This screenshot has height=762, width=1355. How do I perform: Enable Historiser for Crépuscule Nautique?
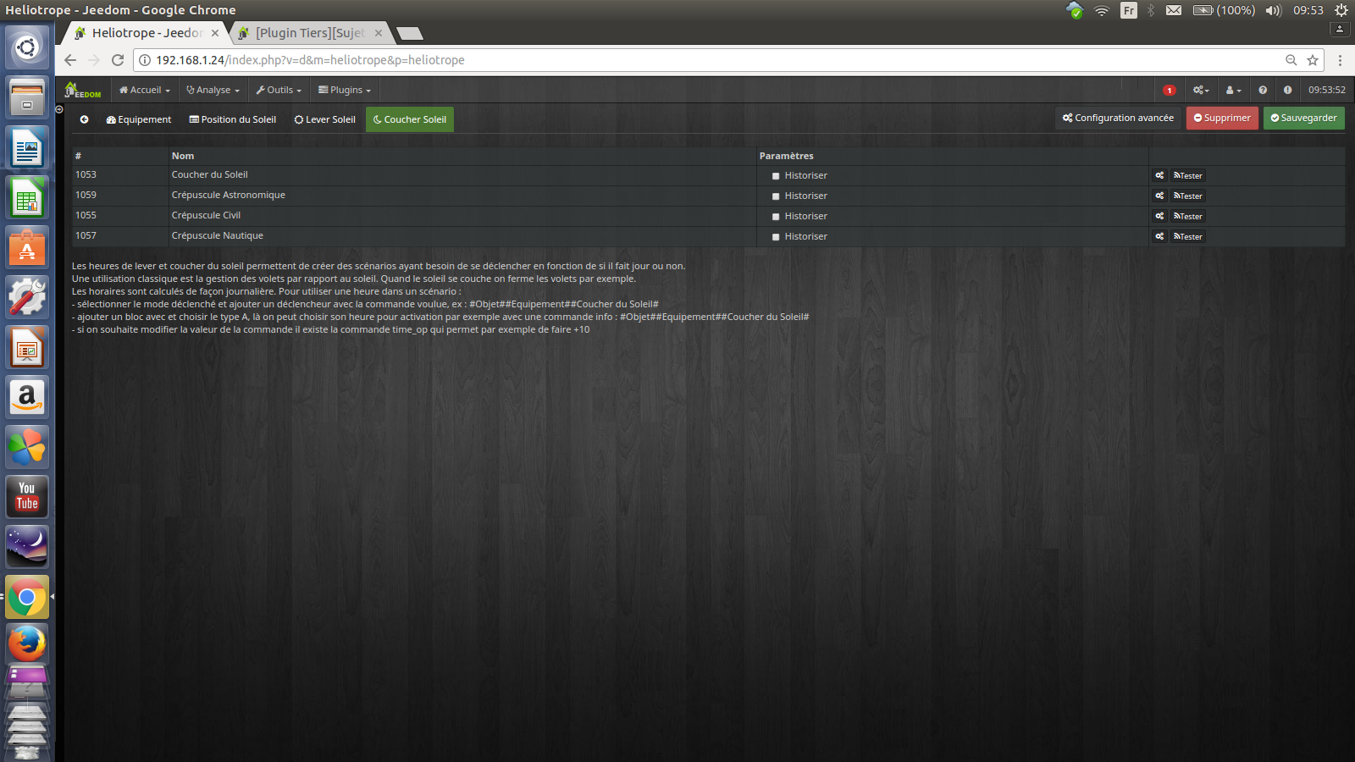click(x=776, y=237)
